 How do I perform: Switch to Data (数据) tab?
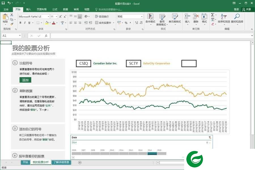(65, 9)
